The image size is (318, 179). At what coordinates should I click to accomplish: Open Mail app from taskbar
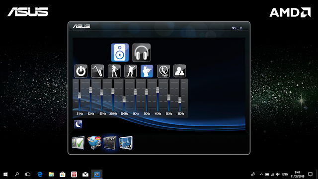(85, 175)
